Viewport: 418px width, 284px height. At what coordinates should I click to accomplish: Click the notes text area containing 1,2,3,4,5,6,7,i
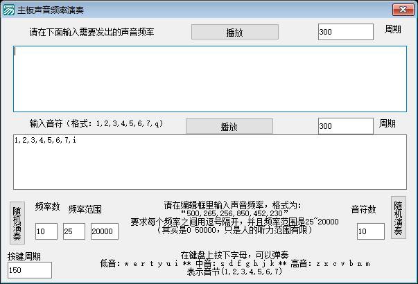(209, 160)
